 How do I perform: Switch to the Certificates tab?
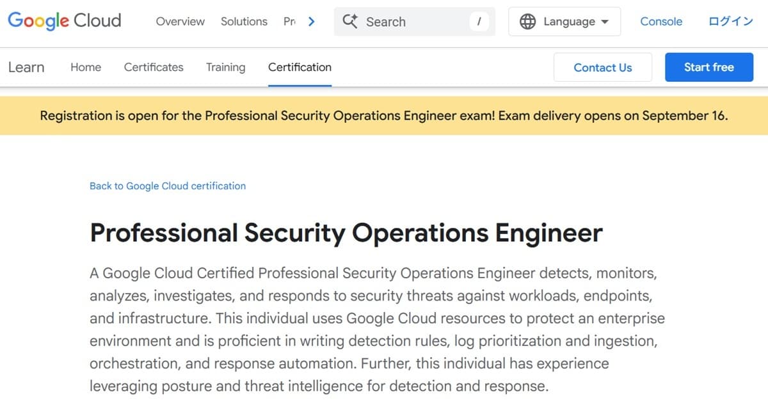tap(153, 67)
